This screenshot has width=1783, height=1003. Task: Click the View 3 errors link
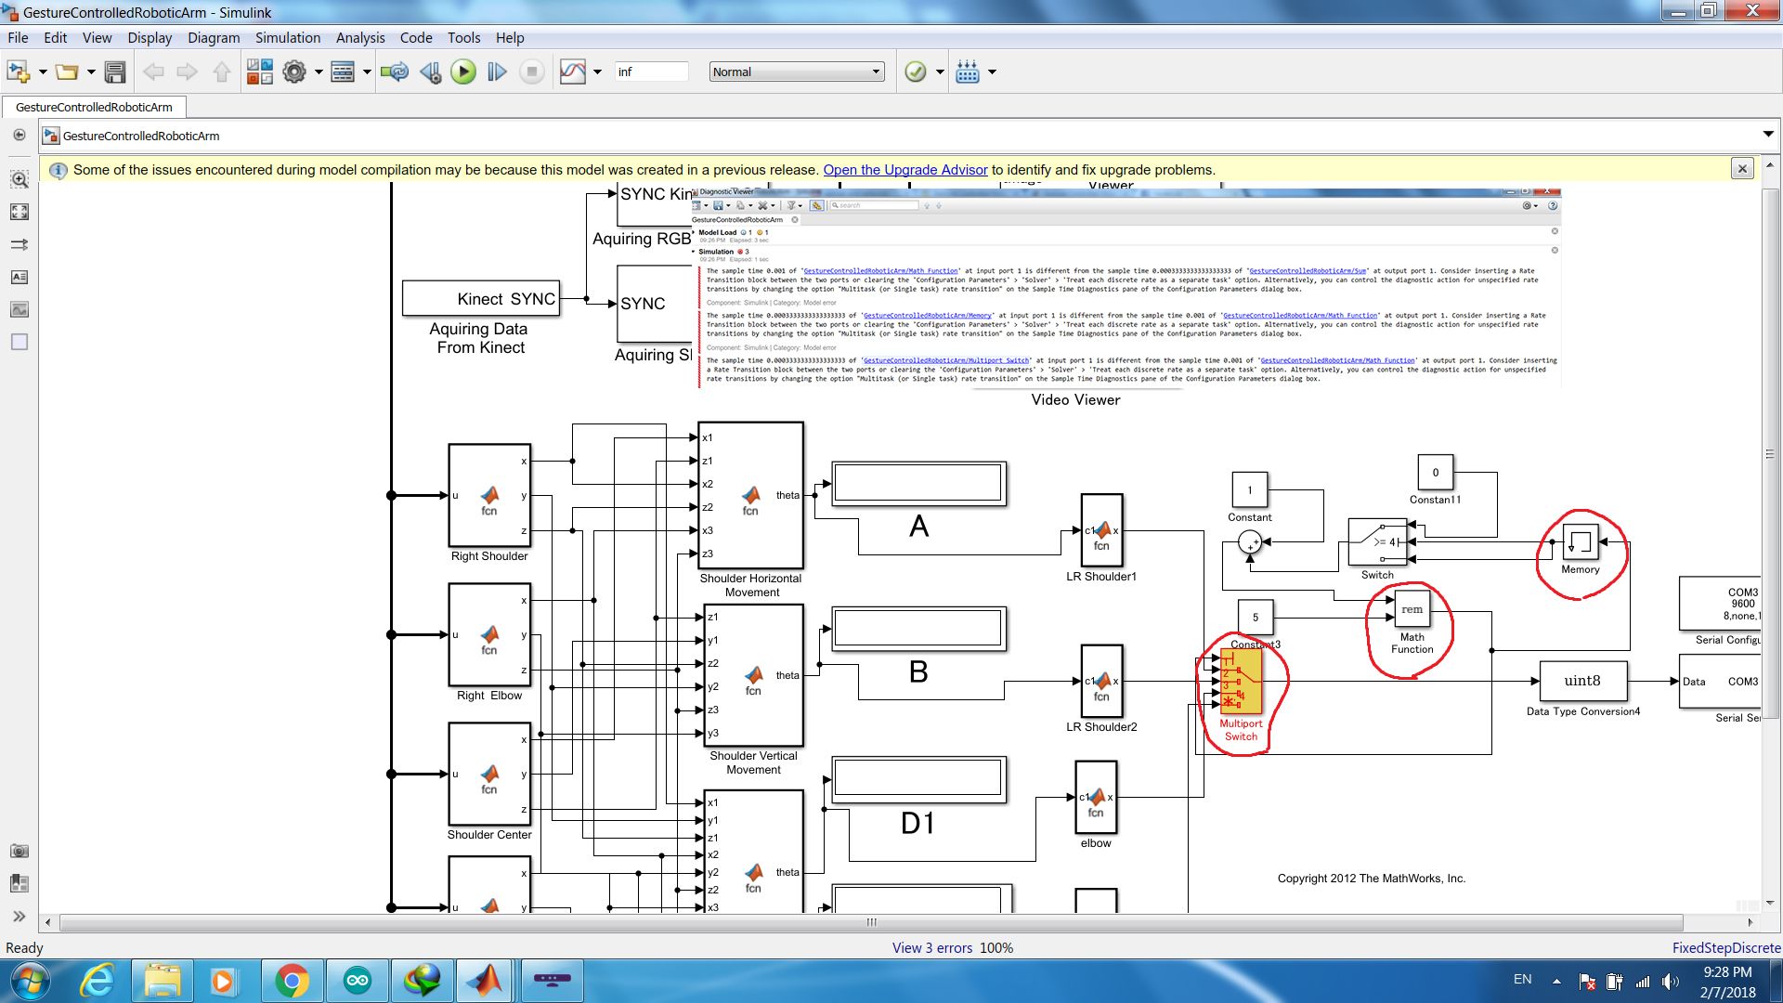pos(931,947)
